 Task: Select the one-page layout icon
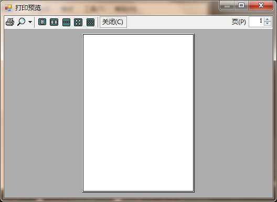click(42, 22)
